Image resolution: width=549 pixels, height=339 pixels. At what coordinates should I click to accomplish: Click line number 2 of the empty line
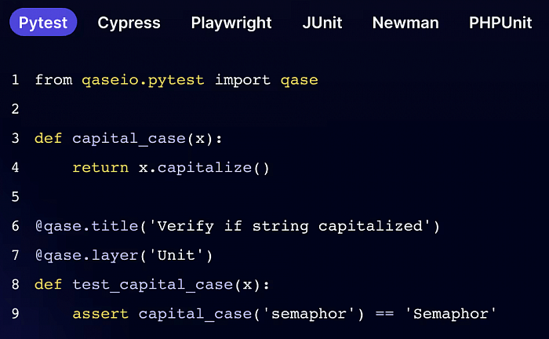(15, 109)
